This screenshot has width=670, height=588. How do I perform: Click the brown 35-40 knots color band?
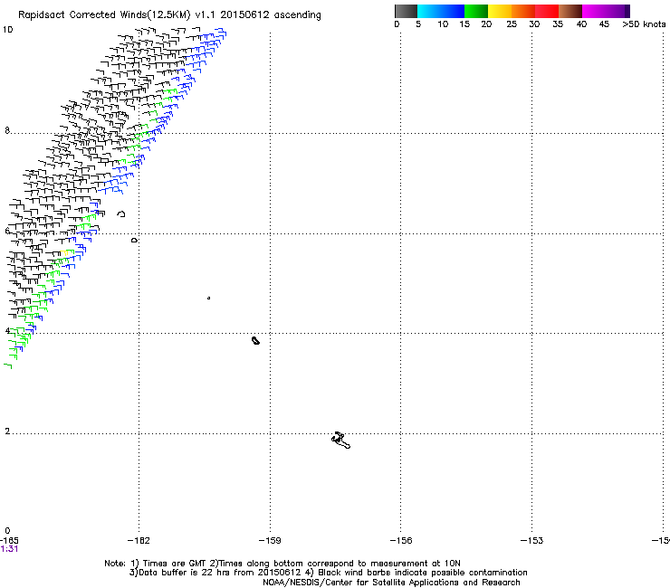(x=570, y=11)
